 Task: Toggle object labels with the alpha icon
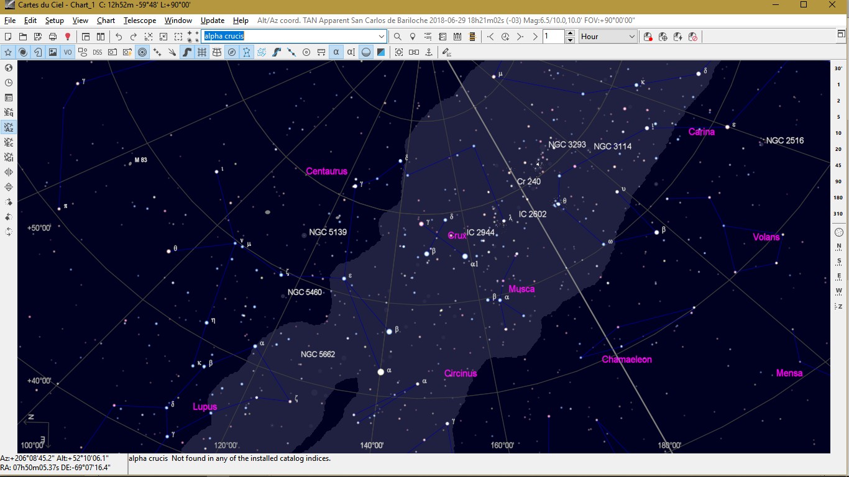click(336, 52)
